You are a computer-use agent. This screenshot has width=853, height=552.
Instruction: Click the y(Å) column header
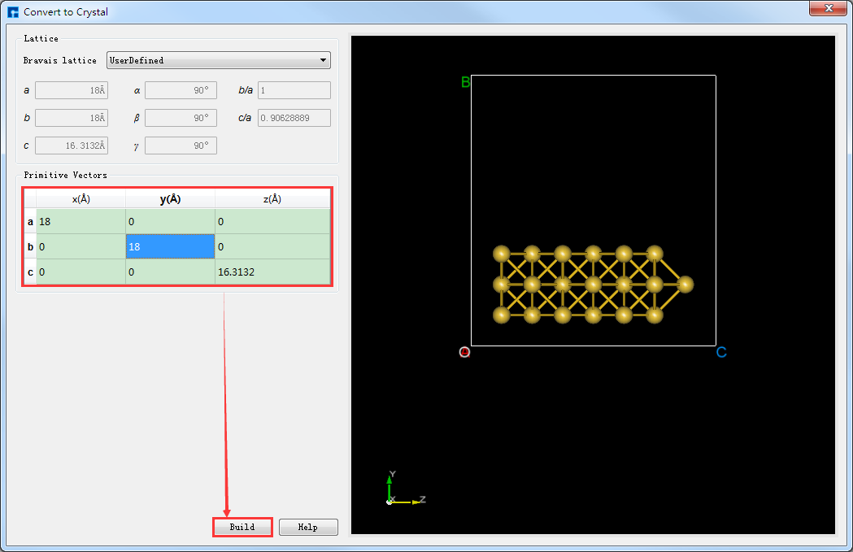(170, 199)
